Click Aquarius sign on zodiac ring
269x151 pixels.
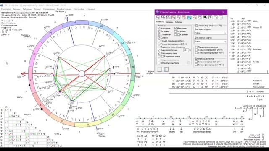click(x=34, y=54)
